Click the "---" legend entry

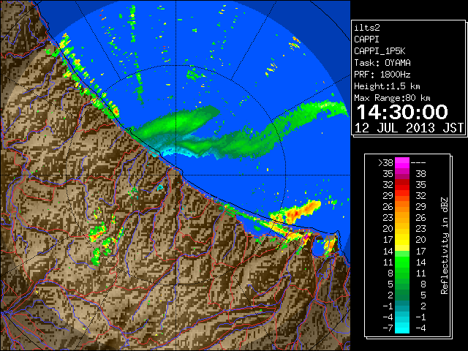[x=418, y=162]
